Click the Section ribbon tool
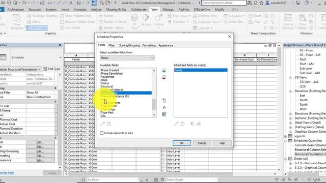 [x=146, y=20]
